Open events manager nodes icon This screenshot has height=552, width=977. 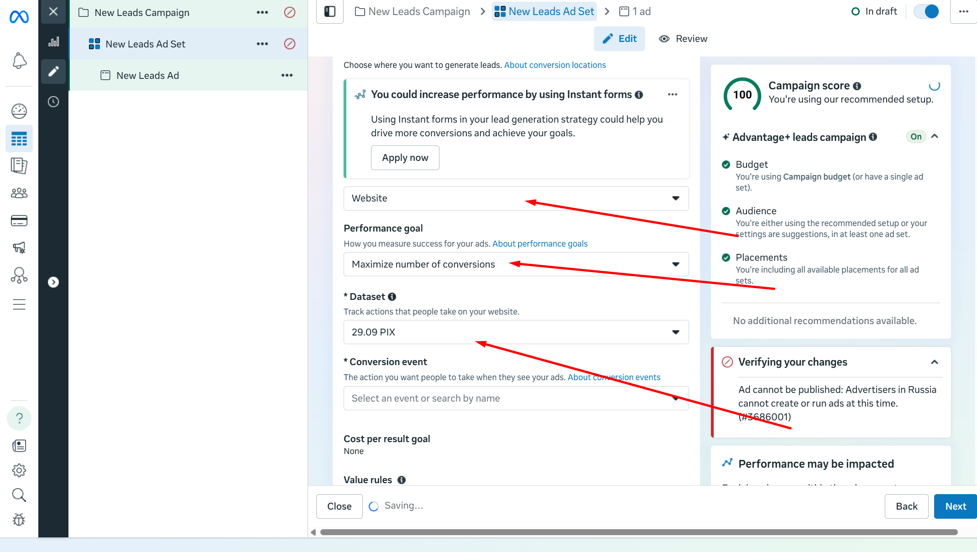coord(19,275)
